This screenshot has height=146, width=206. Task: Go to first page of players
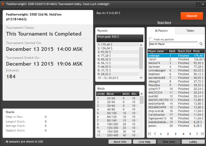[149, 134]
